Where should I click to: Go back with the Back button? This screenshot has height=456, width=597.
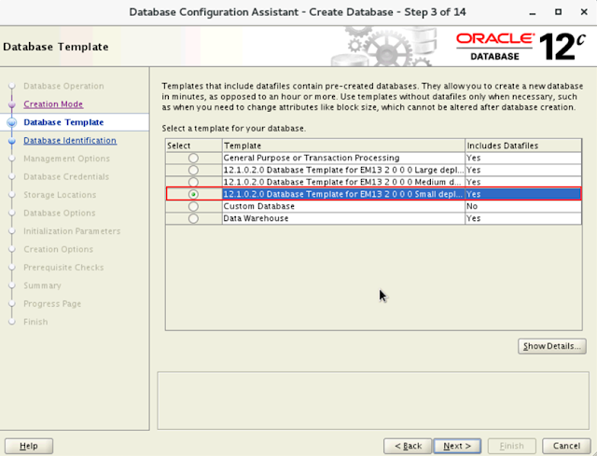[408, 446]
